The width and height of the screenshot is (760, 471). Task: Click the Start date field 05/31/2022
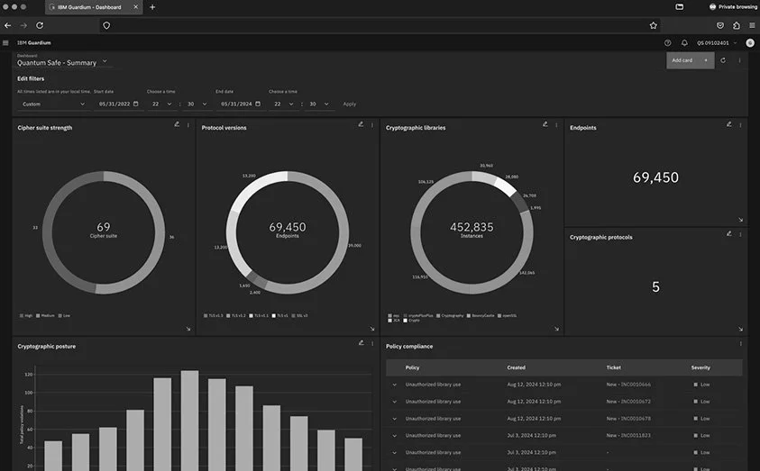coord(119,104)
